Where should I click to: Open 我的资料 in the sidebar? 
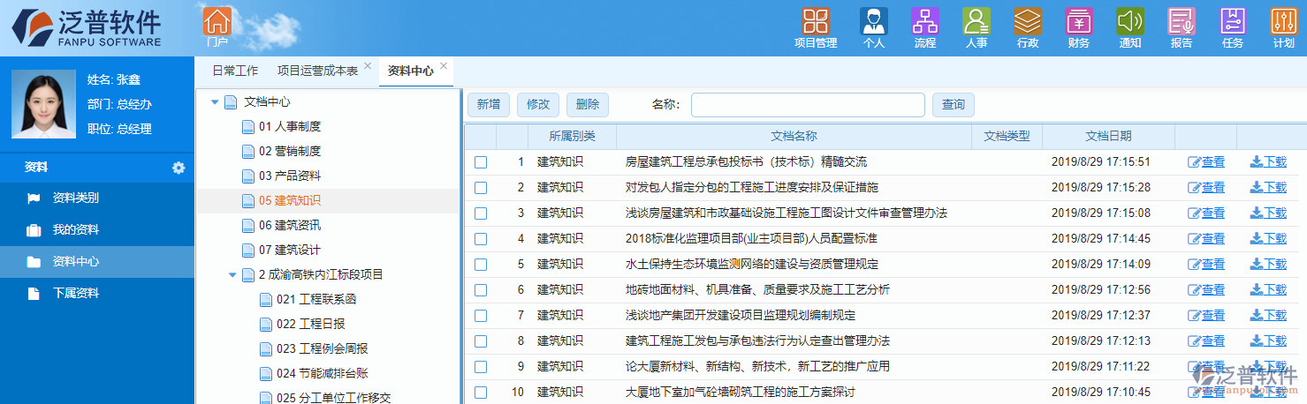(76, 230)
